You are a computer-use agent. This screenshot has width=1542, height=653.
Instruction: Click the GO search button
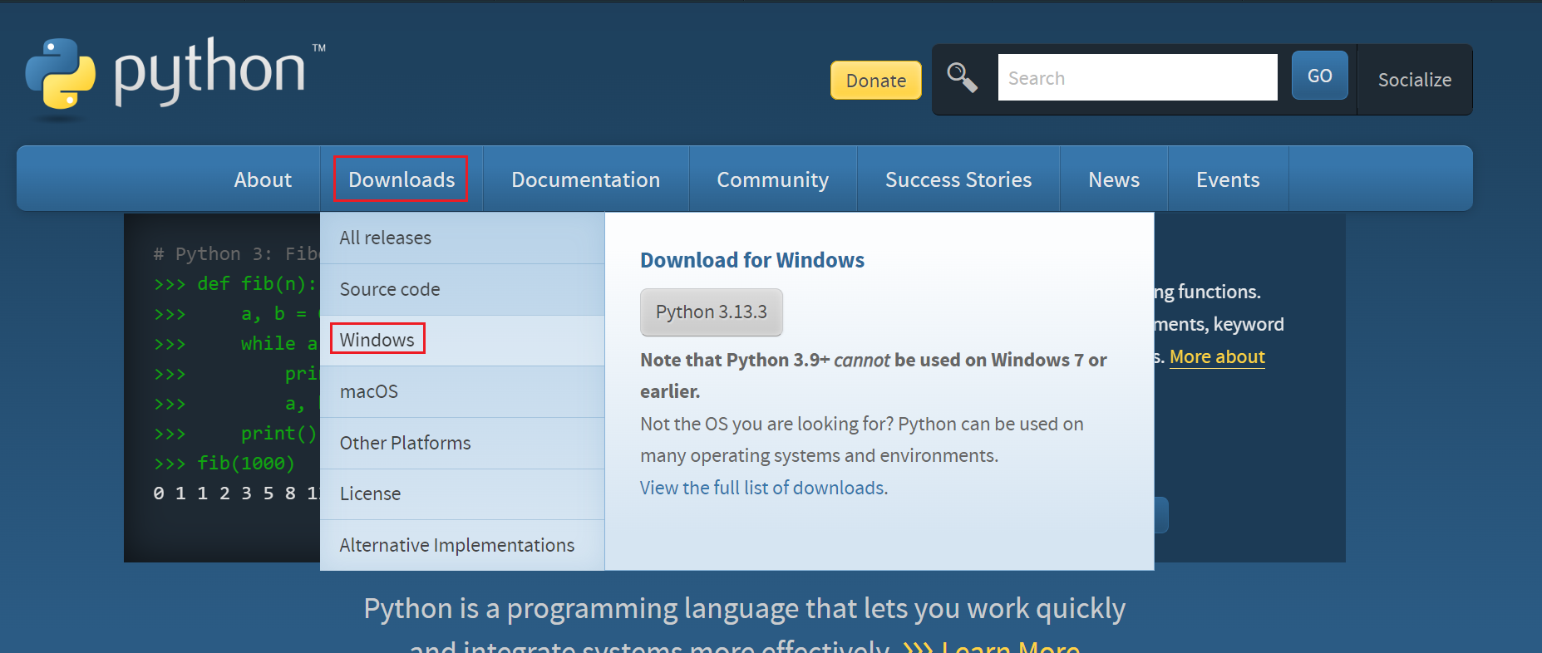[x=1319, y=76]
